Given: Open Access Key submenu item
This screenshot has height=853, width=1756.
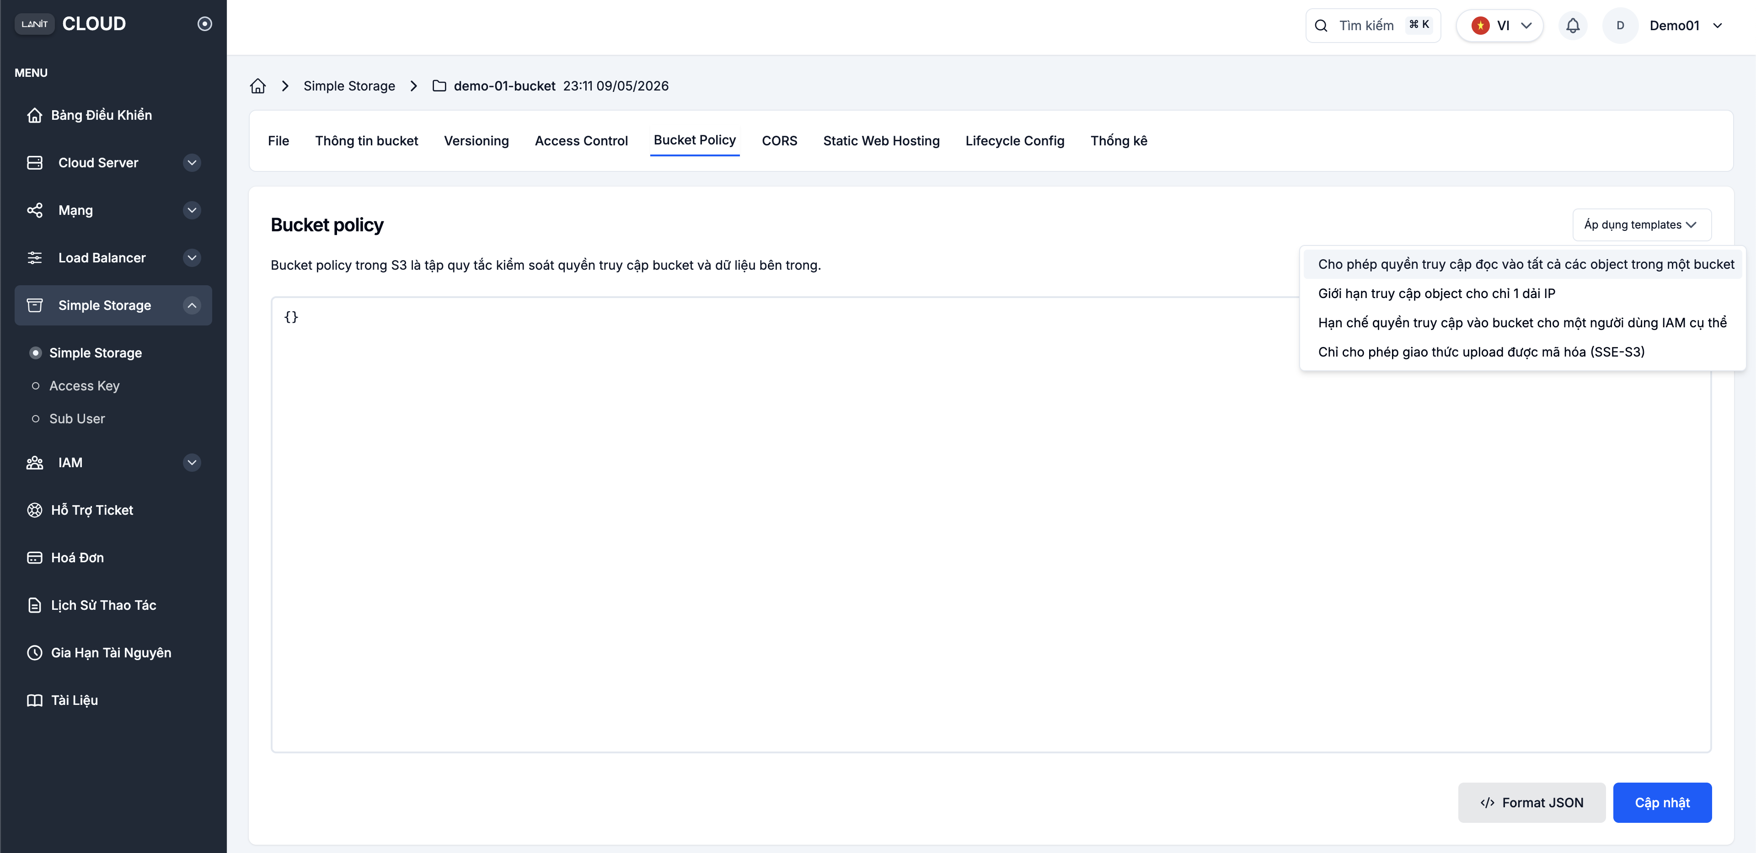Looking at the screenshot, I should click(x=85, y=386).
